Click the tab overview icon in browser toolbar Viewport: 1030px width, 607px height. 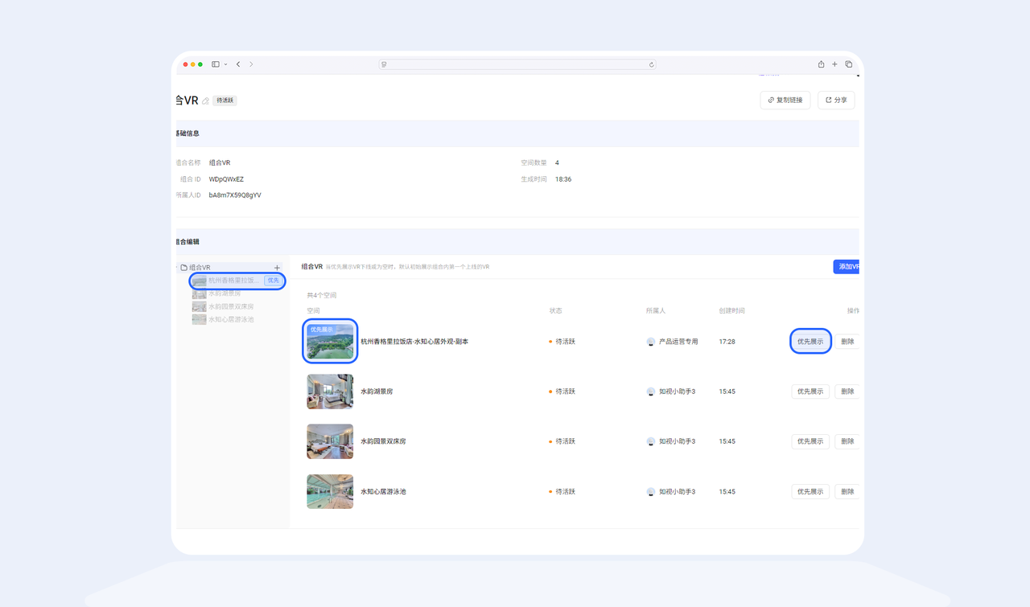[x=848, y=64]
